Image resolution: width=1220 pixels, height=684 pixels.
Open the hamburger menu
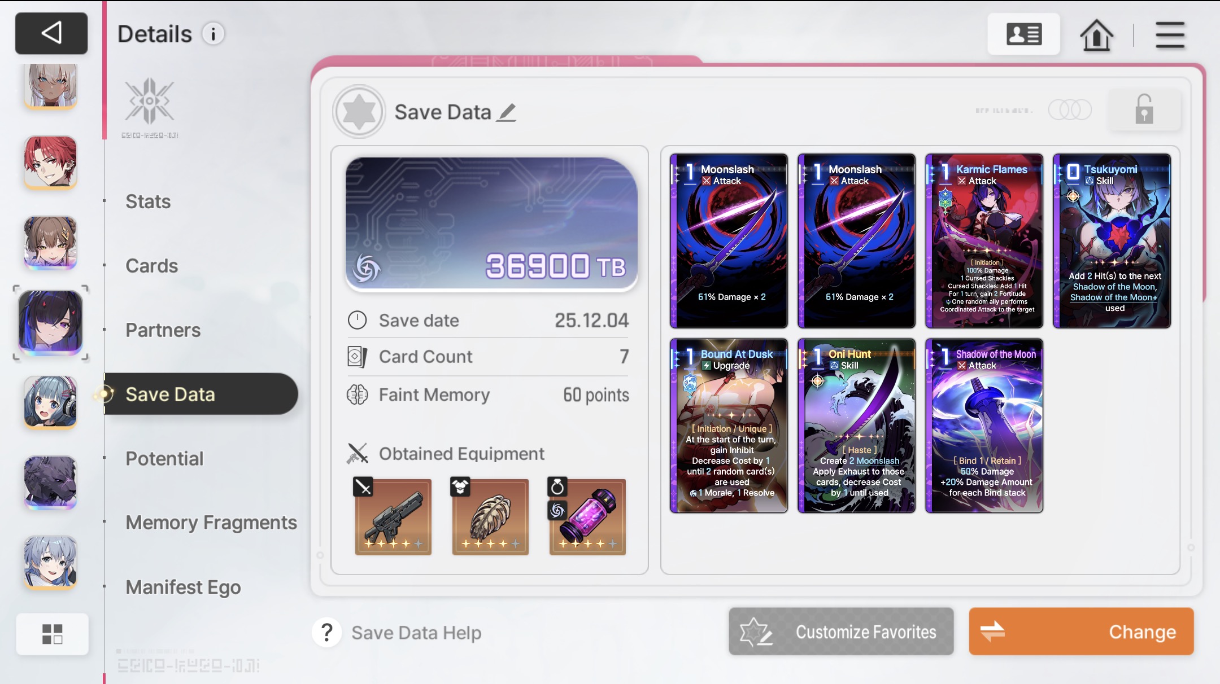click(1170, 35)
